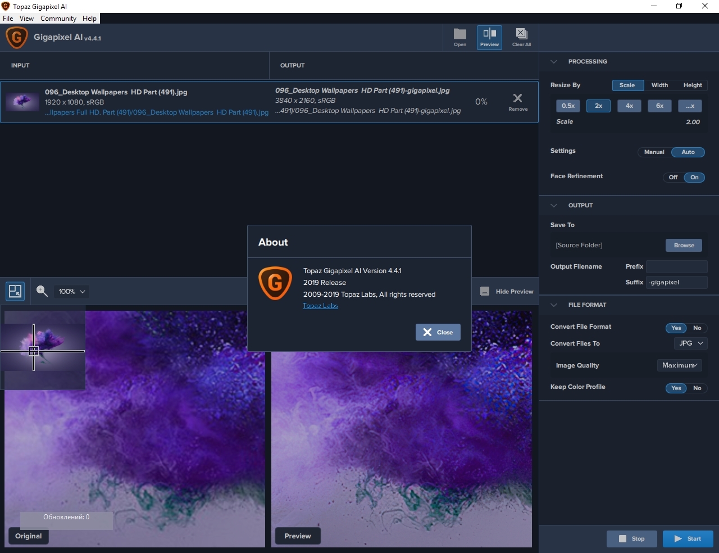The height and width of the screenshot is (553, 719).
Task: Set Convert File Format to Yes
Action: [676, 328]
